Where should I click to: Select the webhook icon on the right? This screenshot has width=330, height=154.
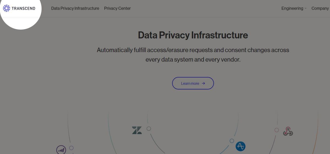(288, 131)
